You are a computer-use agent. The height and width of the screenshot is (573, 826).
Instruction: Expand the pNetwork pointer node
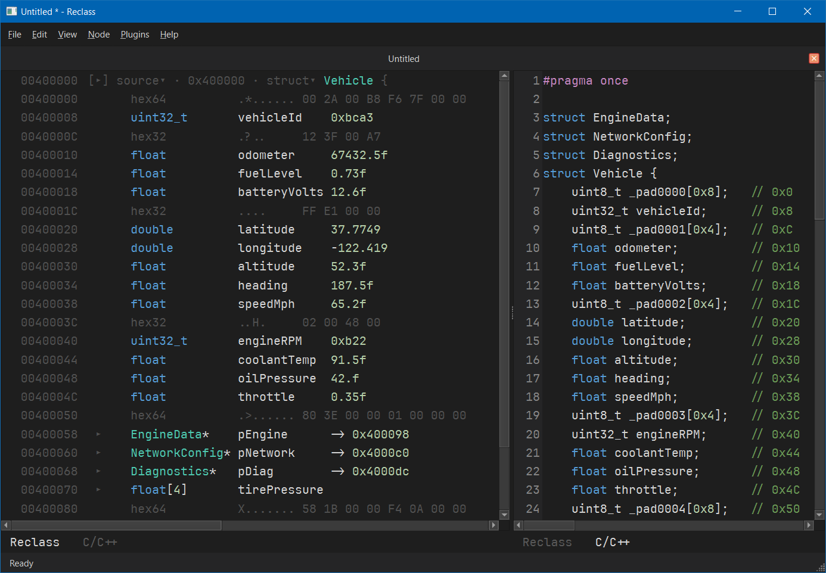coord(98,453)
